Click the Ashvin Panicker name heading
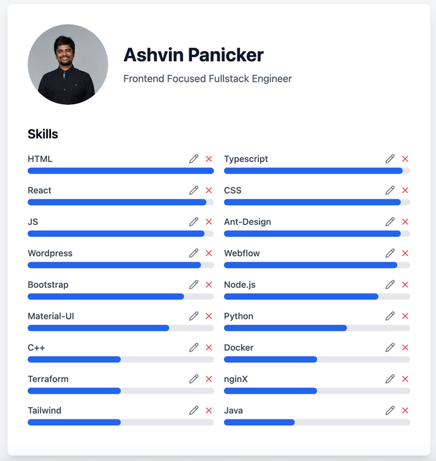Image resolution: width=436 pixels, height=461 pixels. click(193, 54)
